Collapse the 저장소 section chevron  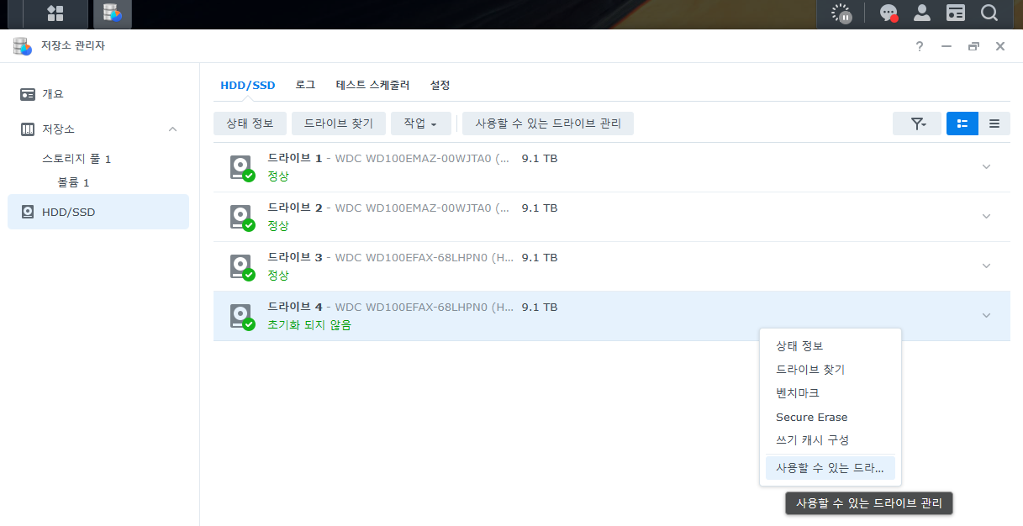(x=172, y=129)
